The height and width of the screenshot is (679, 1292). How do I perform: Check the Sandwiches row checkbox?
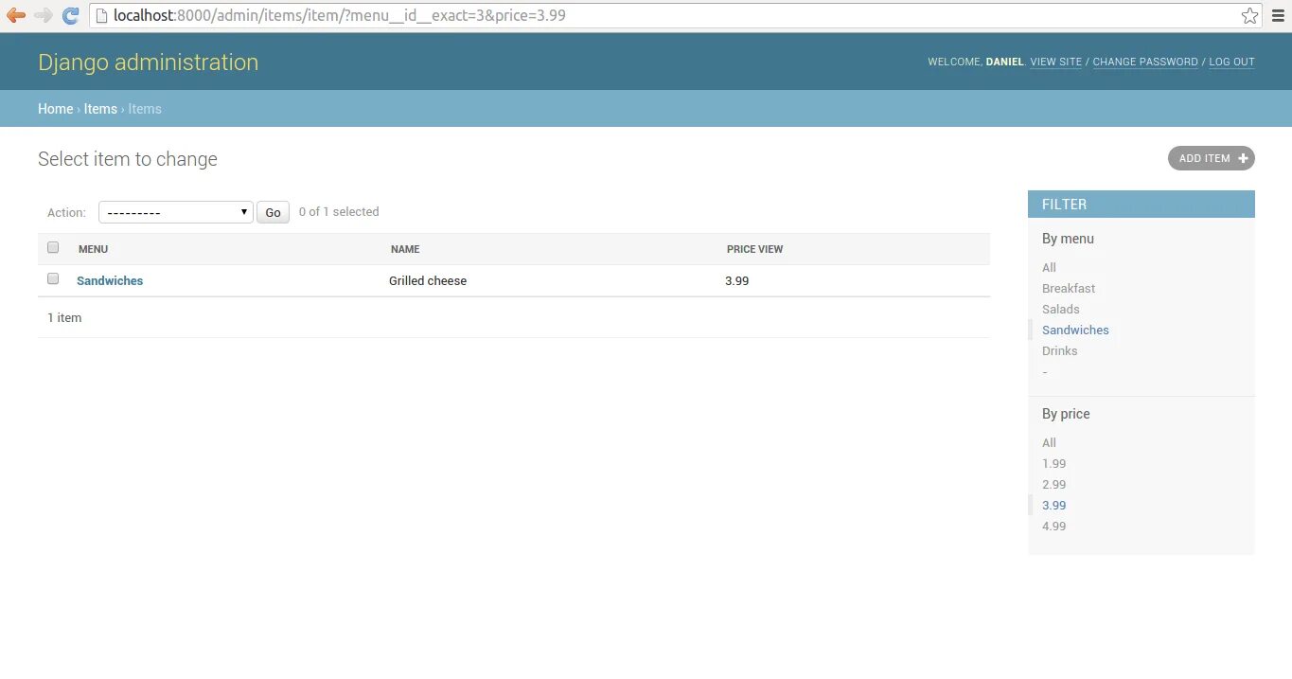(53, 278)
